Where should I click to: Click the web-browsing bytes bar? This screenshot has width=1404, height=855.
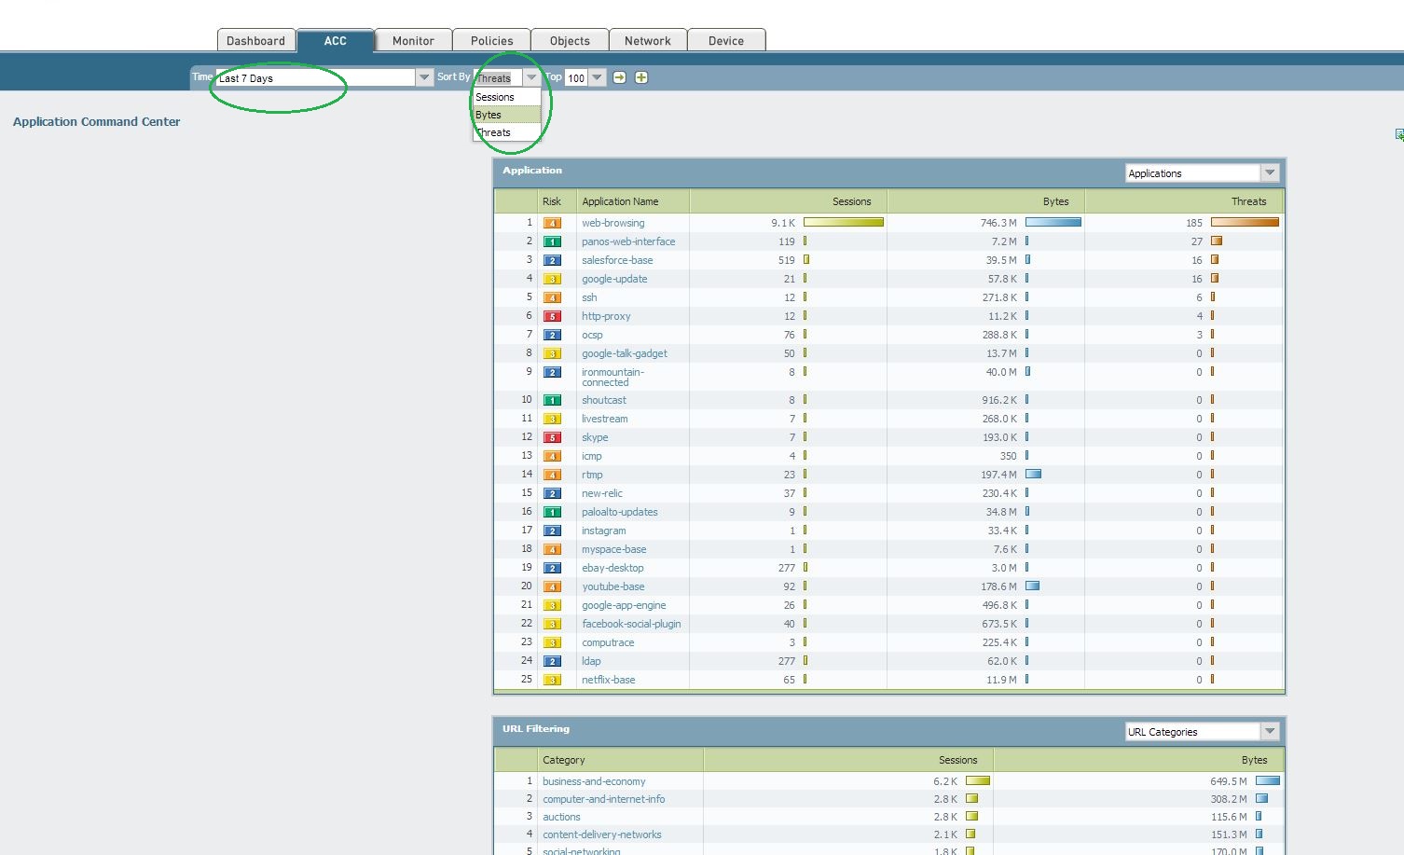click(1053, 223)
